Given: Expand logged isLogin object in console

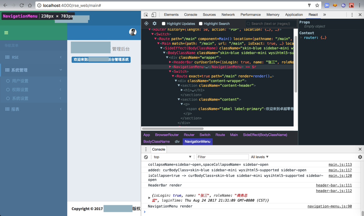Looking at the screenshot, I should pyautogui.click(x=149, y=198).
